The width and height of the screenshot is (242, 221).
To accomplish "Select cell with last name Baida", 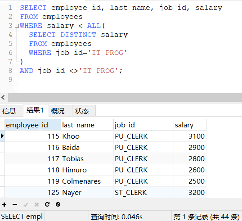I will pos(87,148).
